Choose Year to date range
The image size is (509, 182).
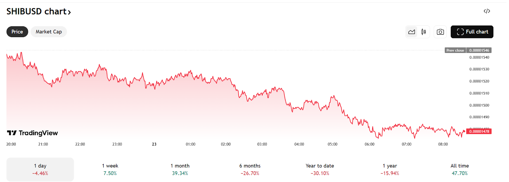point(320,169)
